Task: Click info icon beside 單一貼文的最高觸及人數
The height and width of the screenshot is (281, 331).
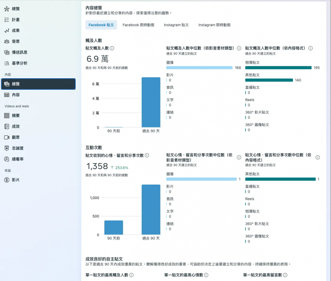Action: 131,275
